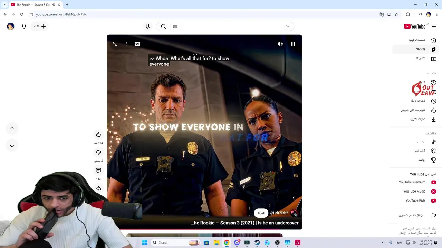Image resolution: width=442 pixels, height=248 pixels.
Task: Open the Google Translate page icon
Action: tap(382, 14)
